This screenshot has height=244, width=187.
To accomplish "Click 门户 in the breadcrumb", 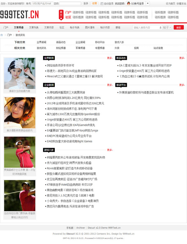I will click(9, 35).
